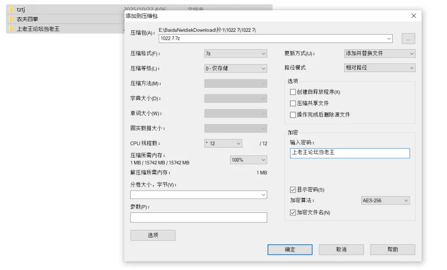Open the 压缩格式 7z dropdown
Viewport: 447px width, 270px height.
click(x=235, y=54)
